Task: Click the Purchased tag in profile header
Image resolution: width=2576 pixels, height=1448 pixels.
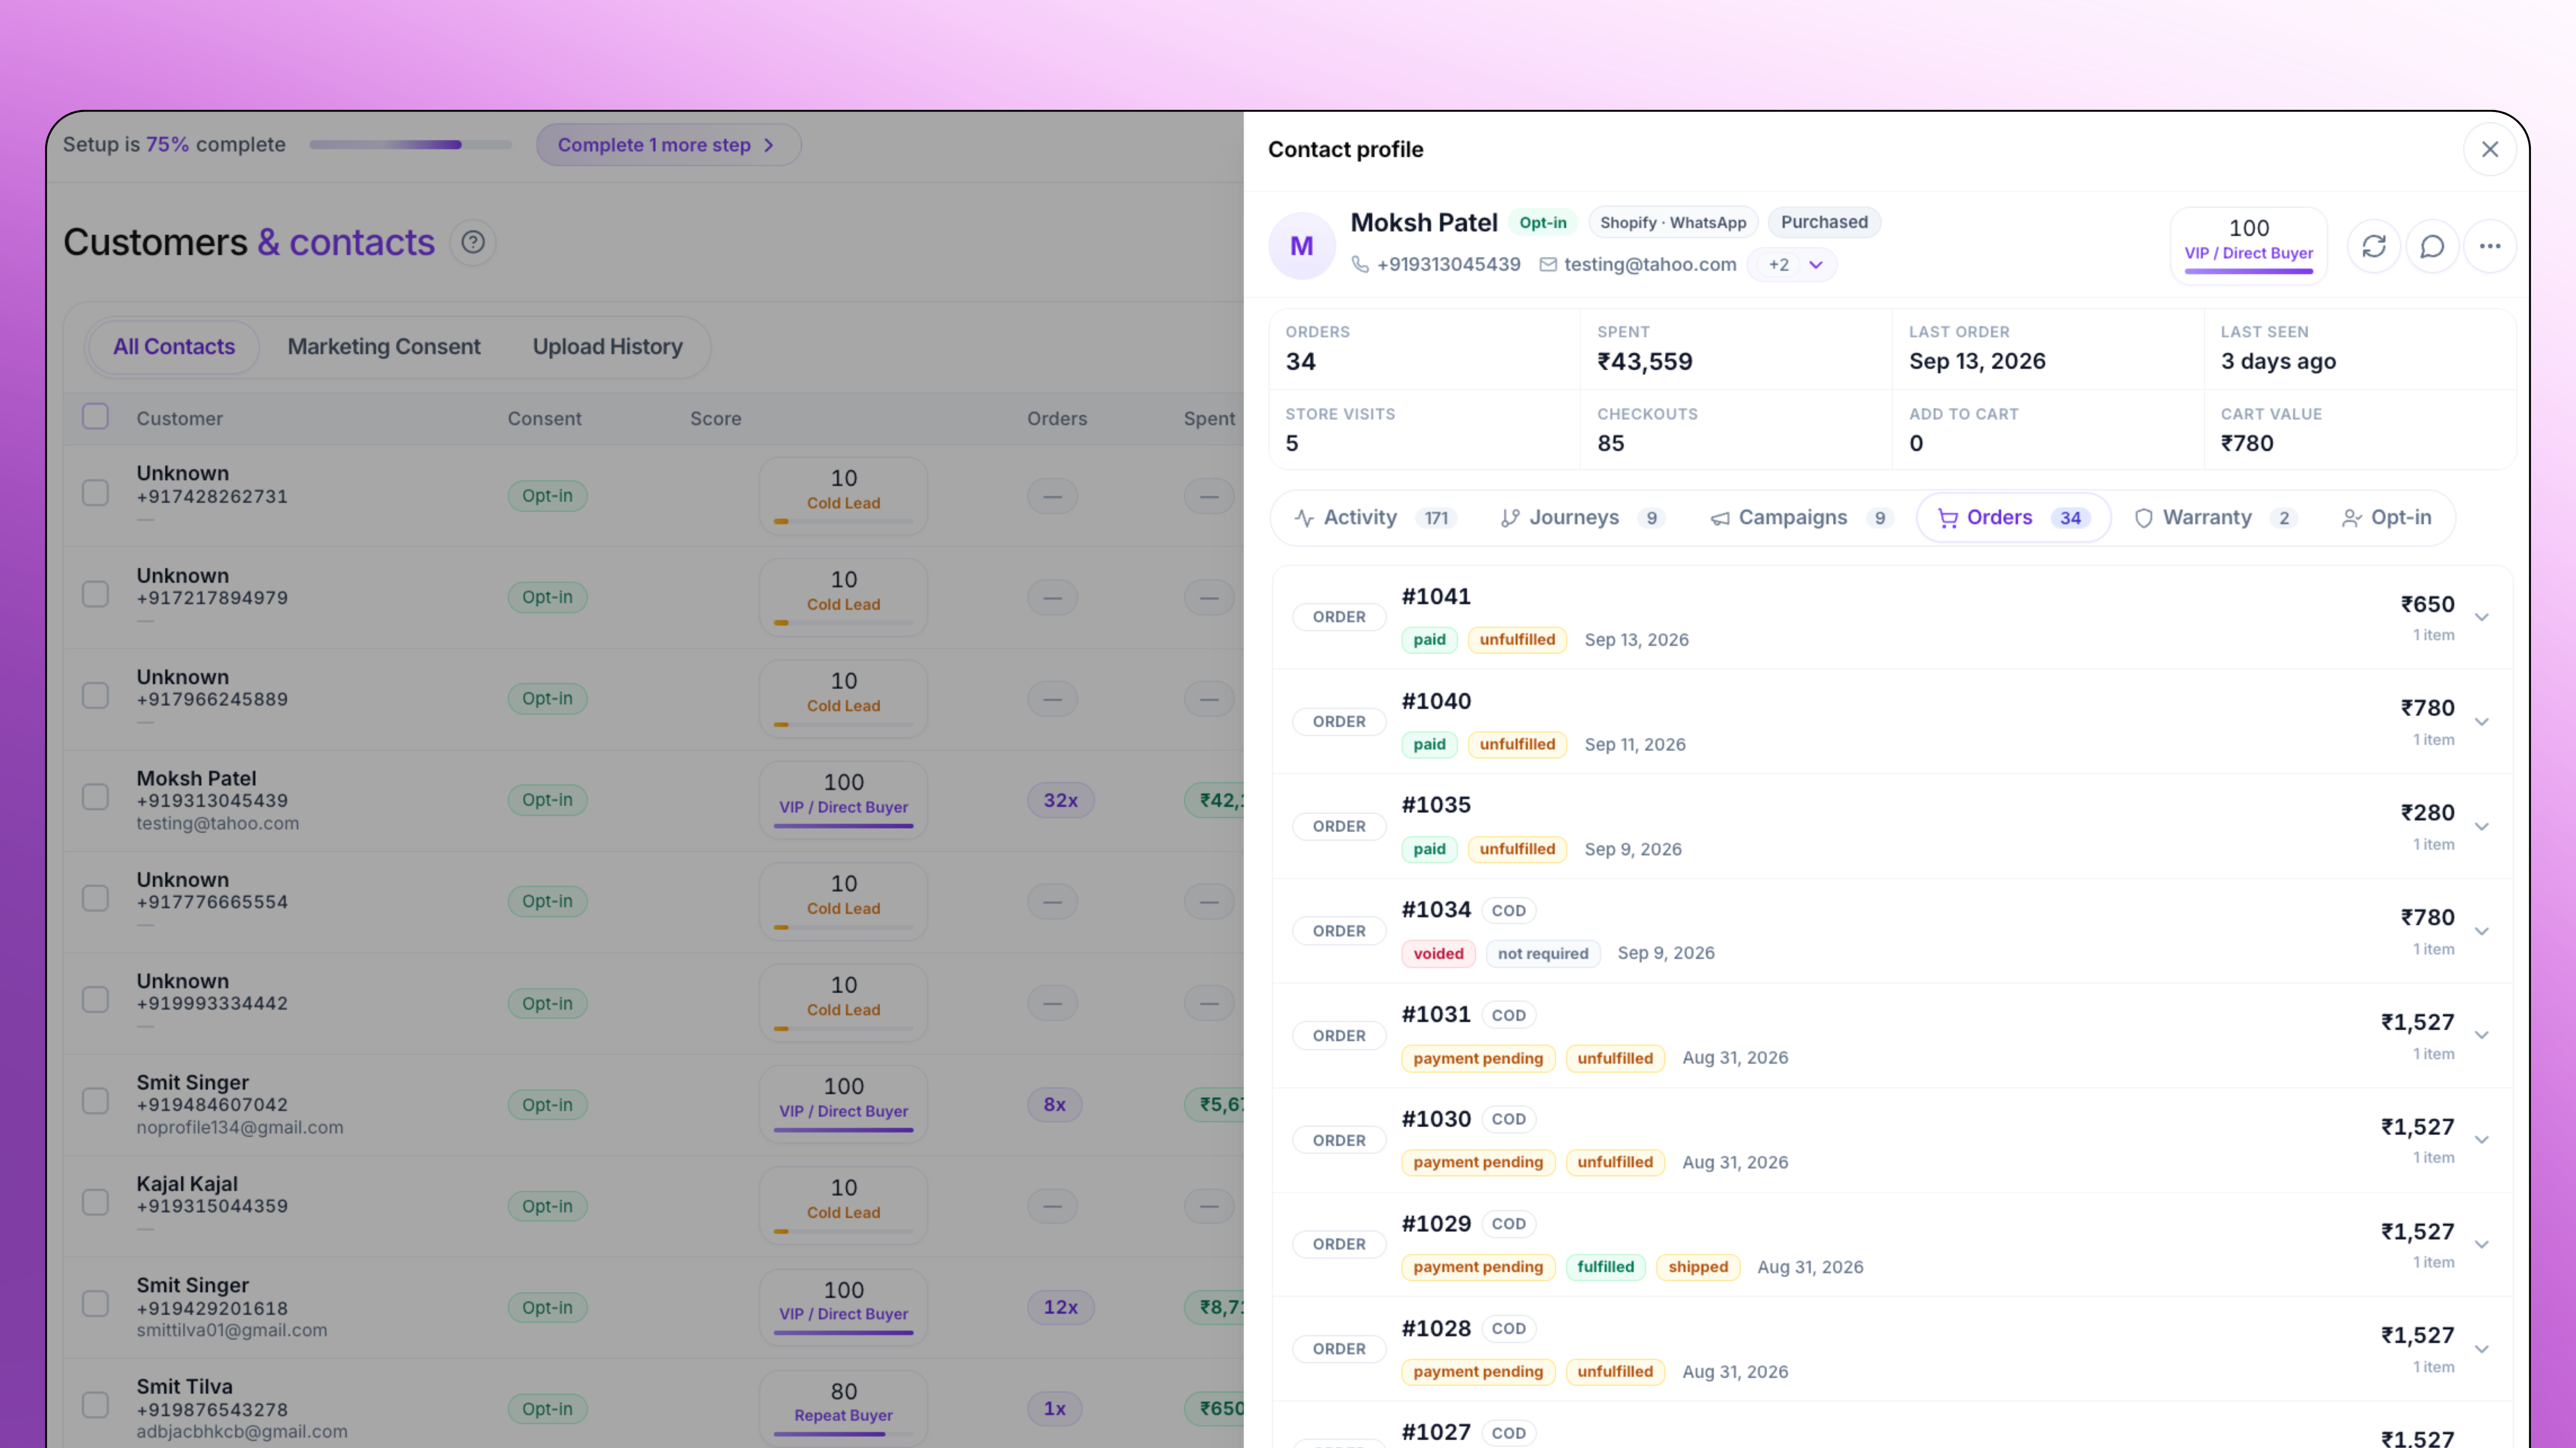Action: coord(1824,222)
